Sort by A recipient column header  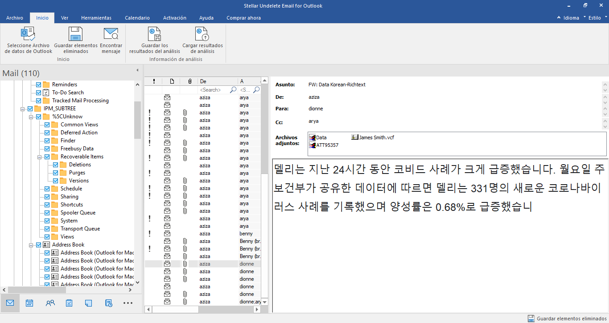[x=250, y=81]
